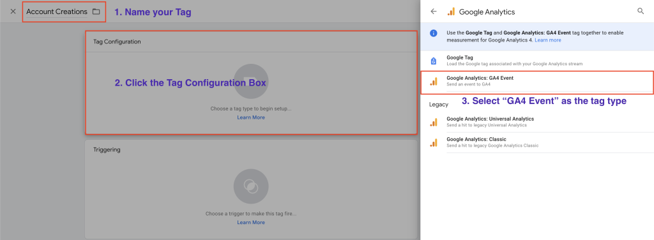654x240 pixels.
Task: Click the GA4 Event analytics bar icon
Action: click(434, 82)
